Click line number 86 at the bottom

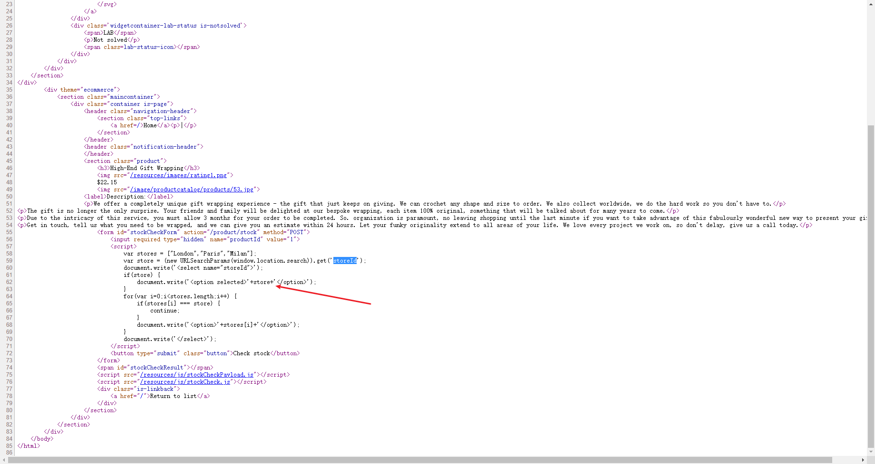(9, 453)
